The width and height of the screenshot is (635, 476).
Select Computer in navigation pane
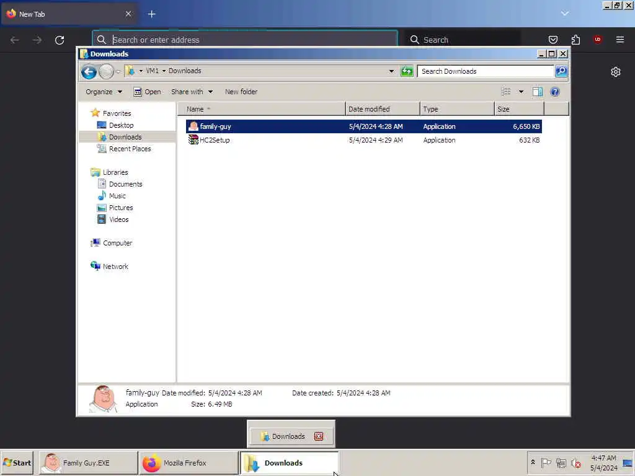click(x=117, y=243)
